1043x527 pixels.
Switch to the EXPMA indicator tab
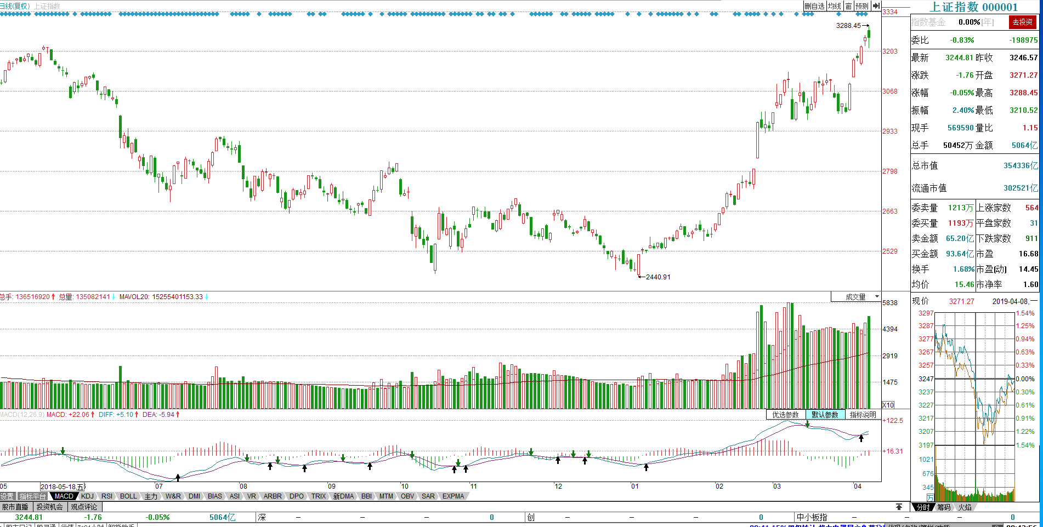pos(454,496)
